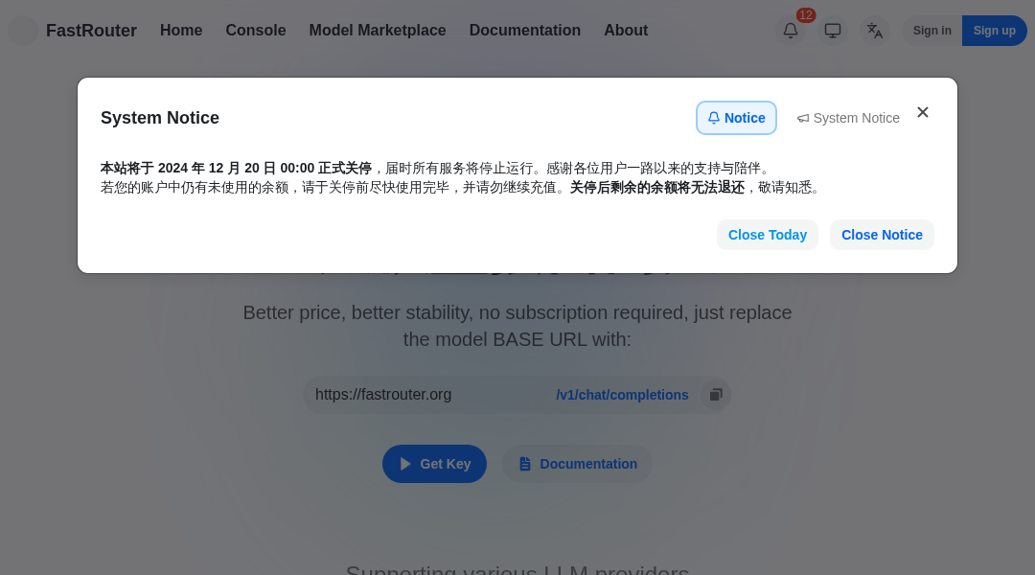
Task: Click the bold text 关停后剩余的余额将无法退还
Action: [x=656, y=188]
